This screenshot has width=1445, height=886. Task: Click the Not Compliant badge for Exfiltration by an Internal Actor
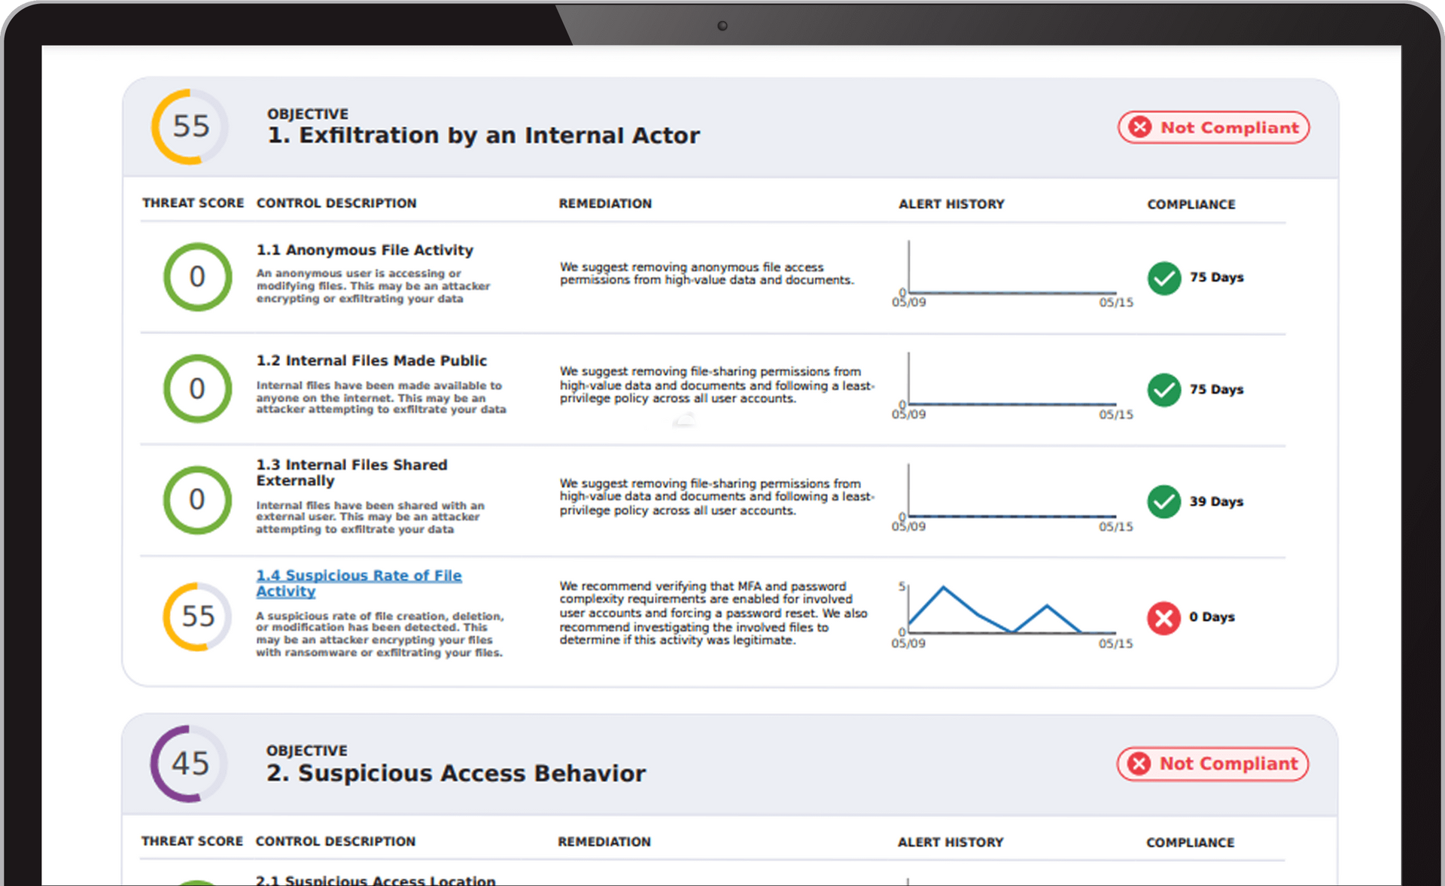tap(1213, 127)
